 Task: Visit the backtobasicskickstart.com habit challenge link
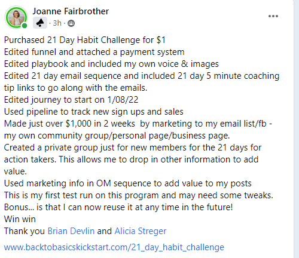click(x=114, y=247)
